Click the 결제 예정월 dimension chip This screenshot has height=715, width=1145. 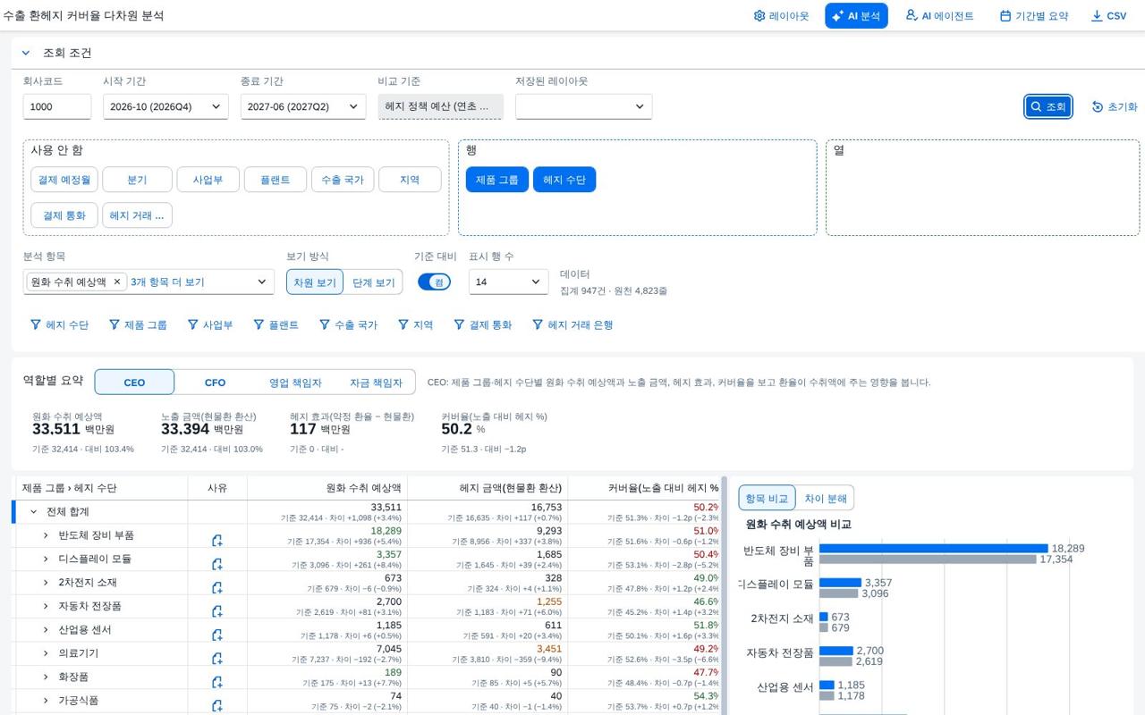[x=63, y=180]
